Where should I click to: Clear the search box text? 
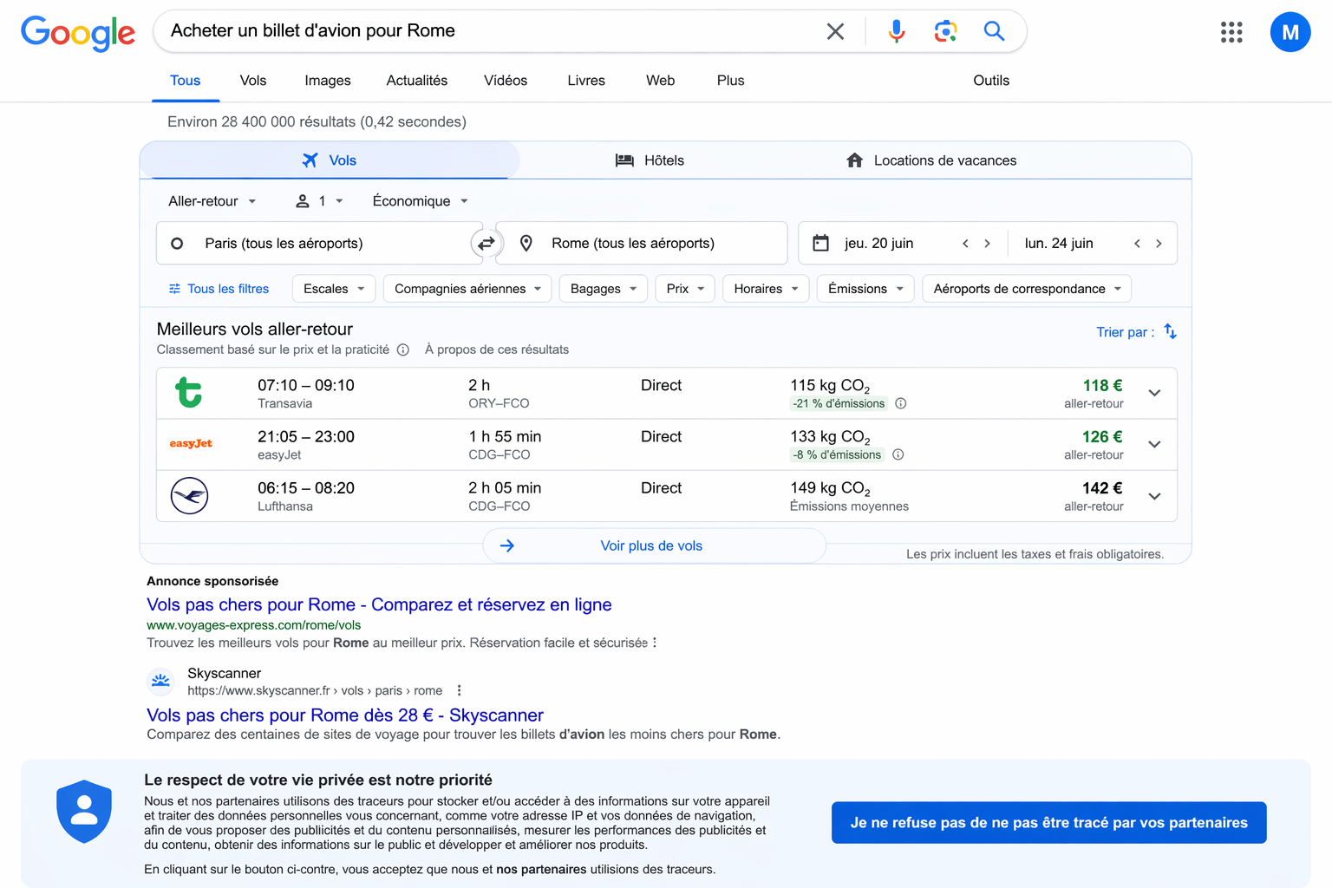pos(835,31)
